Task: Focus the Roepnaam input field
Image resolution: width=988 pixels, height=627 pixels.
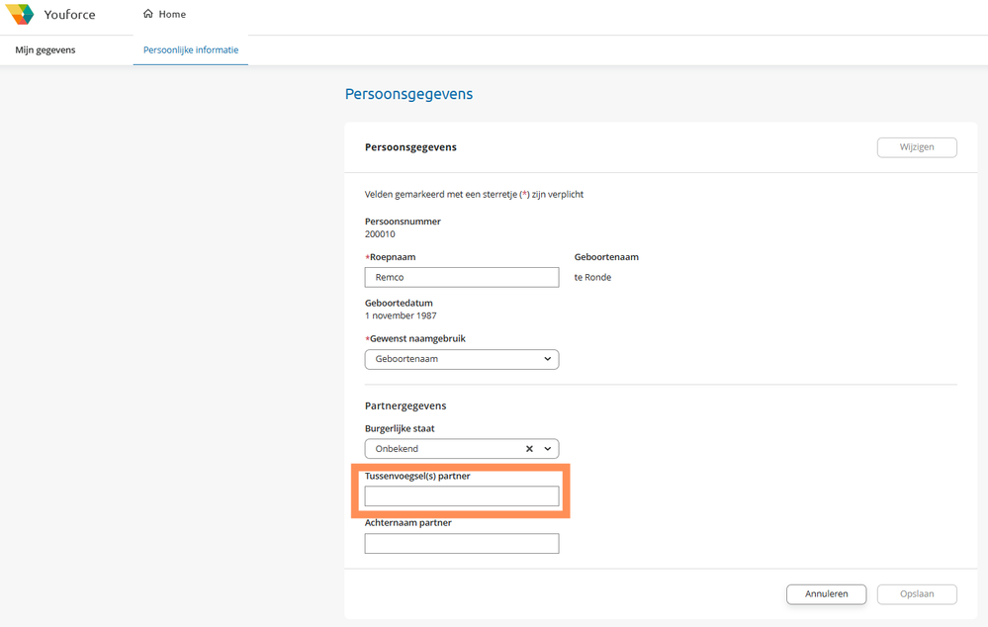Action: [462, 278]
